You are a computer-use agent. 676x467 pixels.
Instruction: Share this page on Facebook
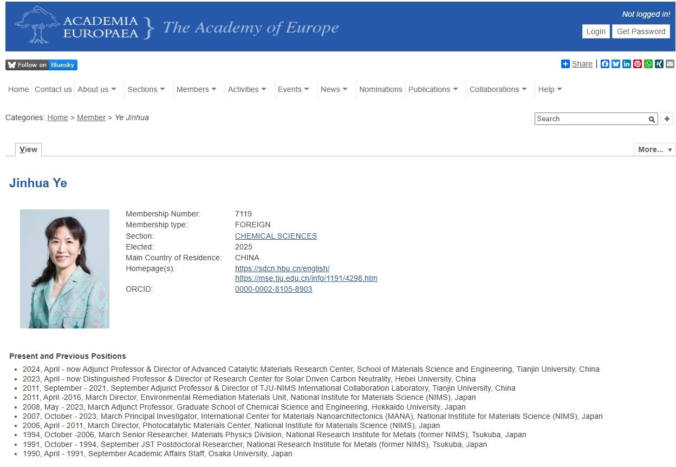pyautogui.click(x=605, y=64)
